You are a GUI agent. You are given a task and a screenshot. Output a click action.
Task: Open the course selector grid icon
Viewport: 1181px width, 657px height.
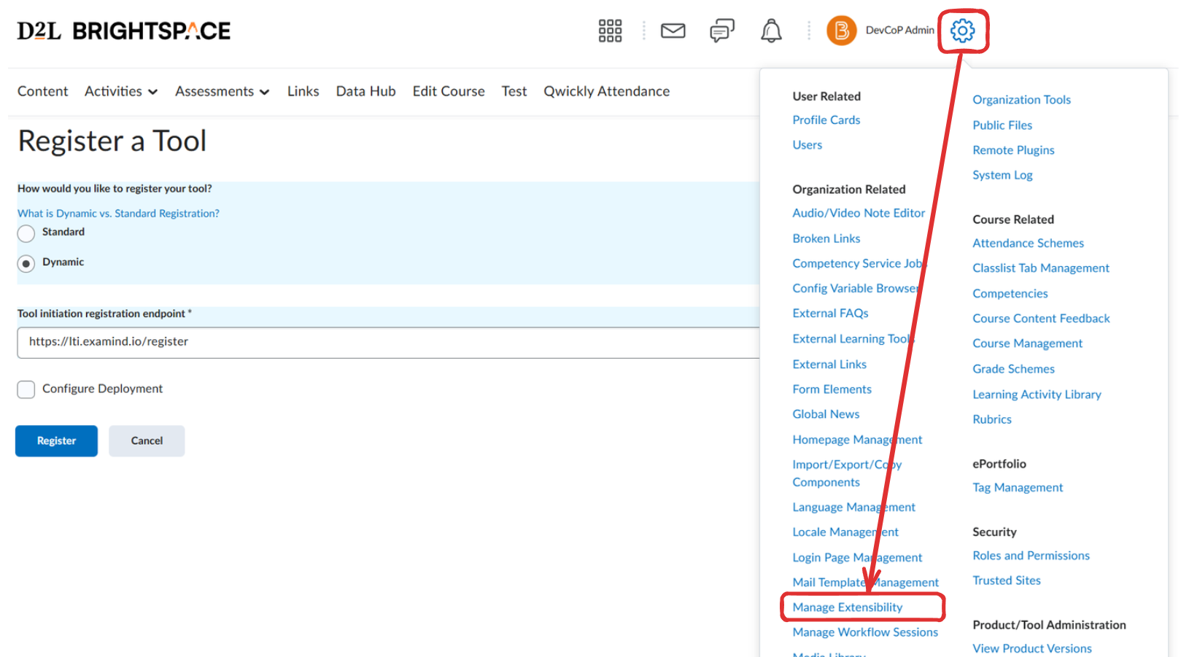click(x=610, y=31)
